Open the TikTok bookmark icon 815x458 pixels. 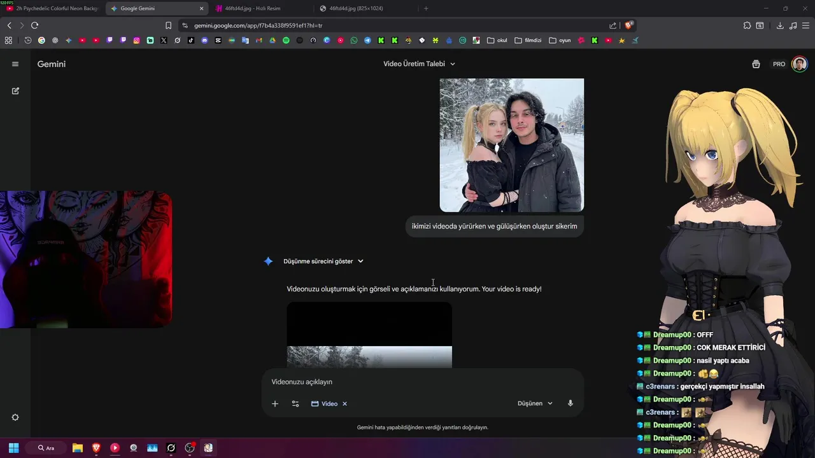[191, 40]
